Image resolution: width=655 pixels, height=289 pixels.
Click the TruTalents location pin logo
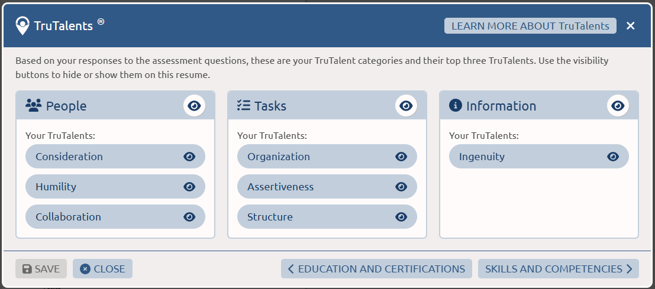pos(22,26)
